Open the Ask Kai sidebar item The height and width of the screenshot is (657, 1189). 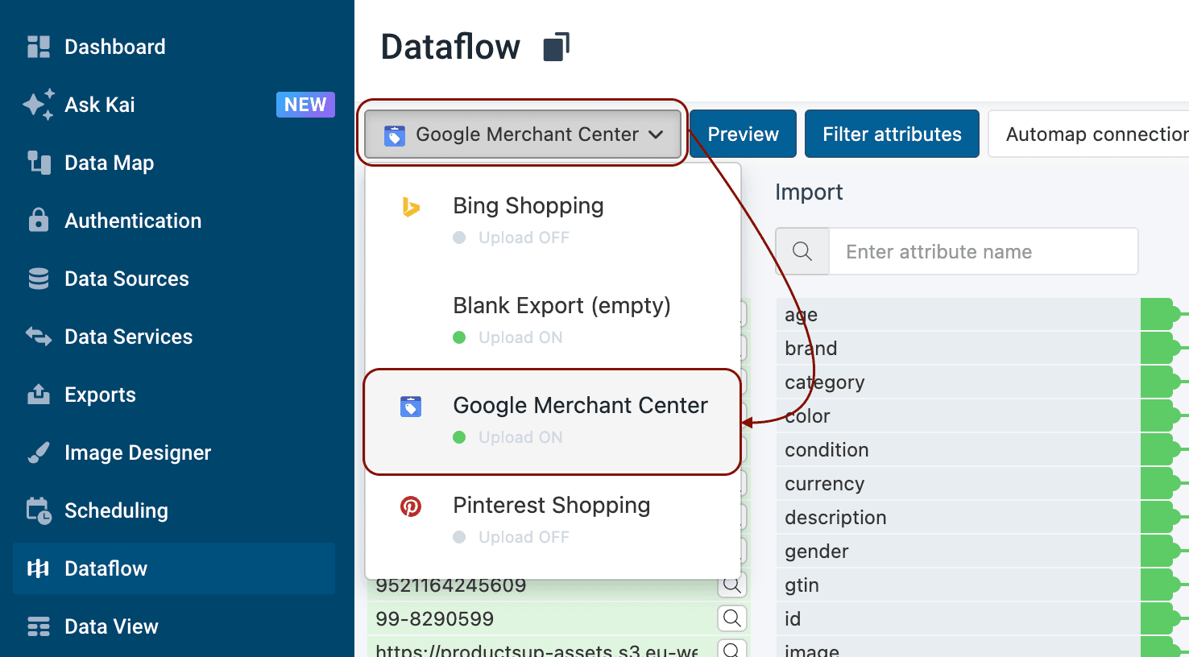coord(174,105)
